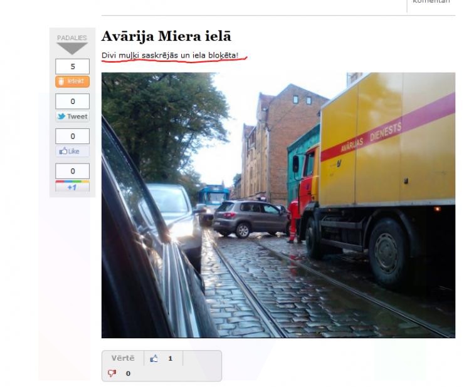Click the count box above the +1 button
Image resolution: width=464 pixels, height=387 pixels.
tap(73, 170)
